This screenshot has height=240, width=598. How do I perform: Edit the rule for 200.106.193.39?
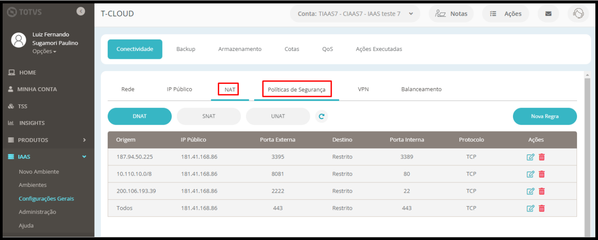[x=530, y=191]
